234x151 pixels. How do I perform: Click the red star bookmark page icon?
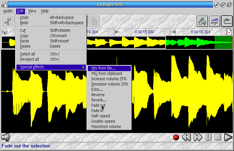point(229,32)
